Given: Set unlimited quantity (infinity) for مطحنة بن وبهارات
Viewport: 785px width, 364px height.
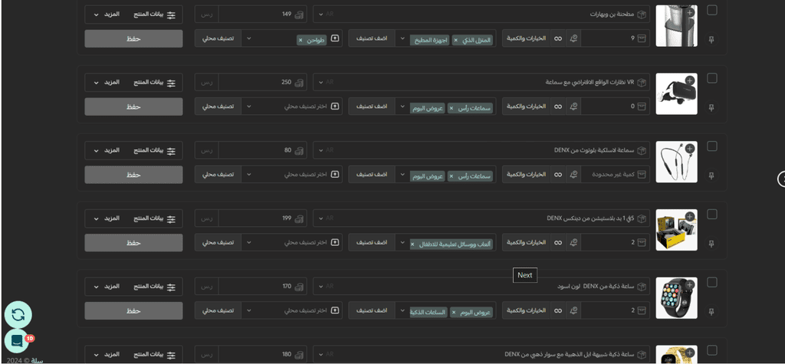Looking at the screenshot, I should click(x=558, y=38).
